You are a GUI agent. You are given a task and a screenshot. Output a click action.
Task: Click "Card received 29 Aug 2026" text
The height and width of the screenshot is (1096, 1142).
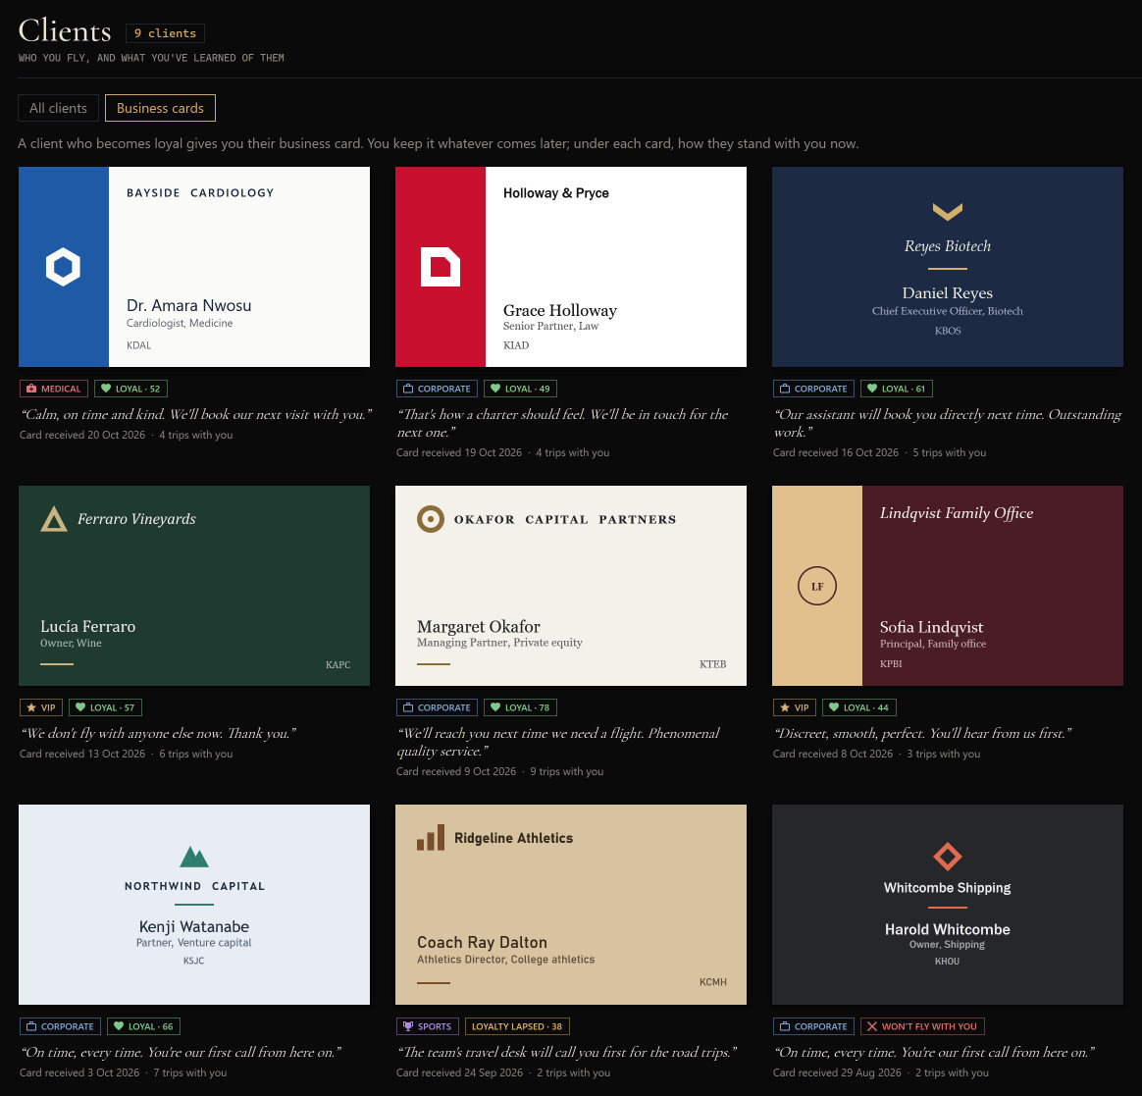pyautogui.click(x=837, y=1072)
